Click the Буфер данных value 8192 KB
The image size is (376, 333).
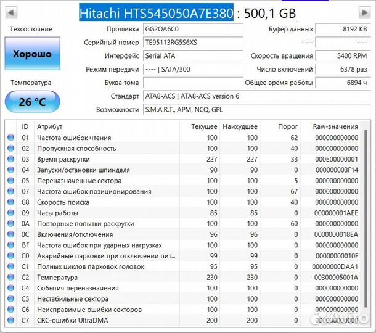tap(343, 29)
